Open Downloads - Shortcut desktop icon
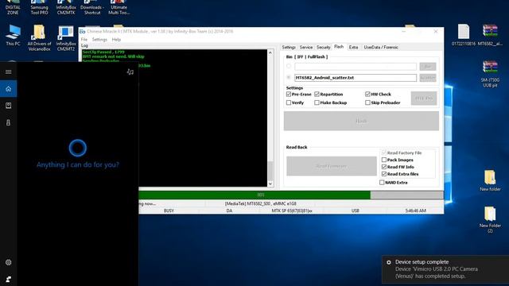The height and width of the screenshot is (286, 509). pyautogui.click(x=92, y=7)
